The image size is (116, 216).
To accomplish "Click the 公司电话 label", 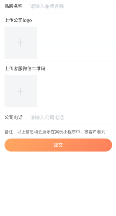I will pyautogui.click(x=14, y=118).
